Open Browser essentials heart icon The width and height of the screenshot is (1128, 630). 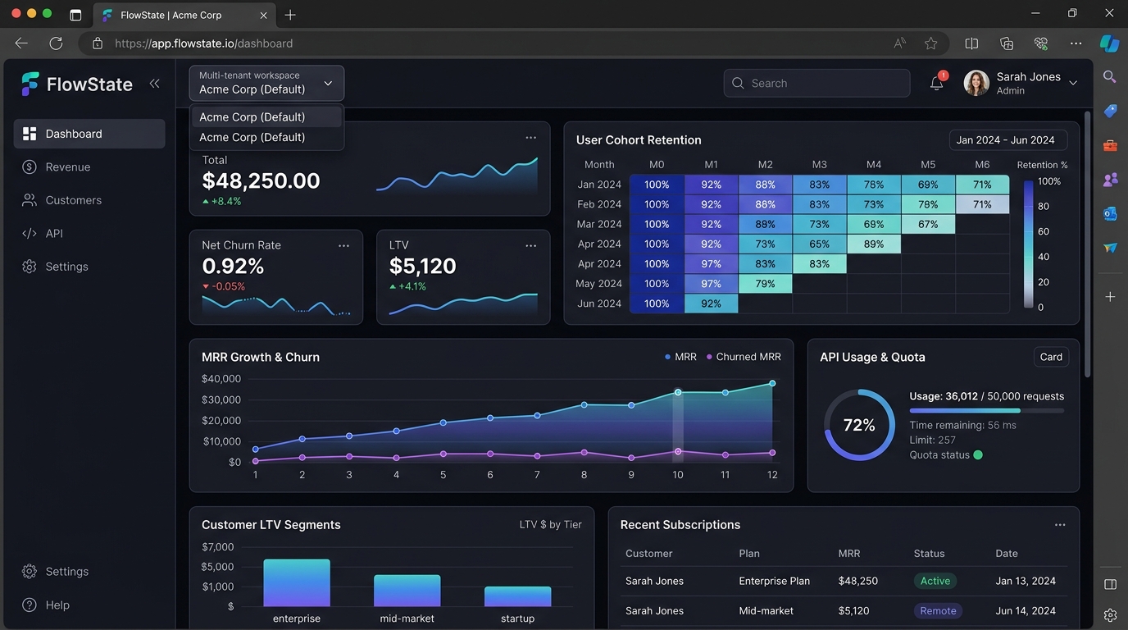point(1041,43)
